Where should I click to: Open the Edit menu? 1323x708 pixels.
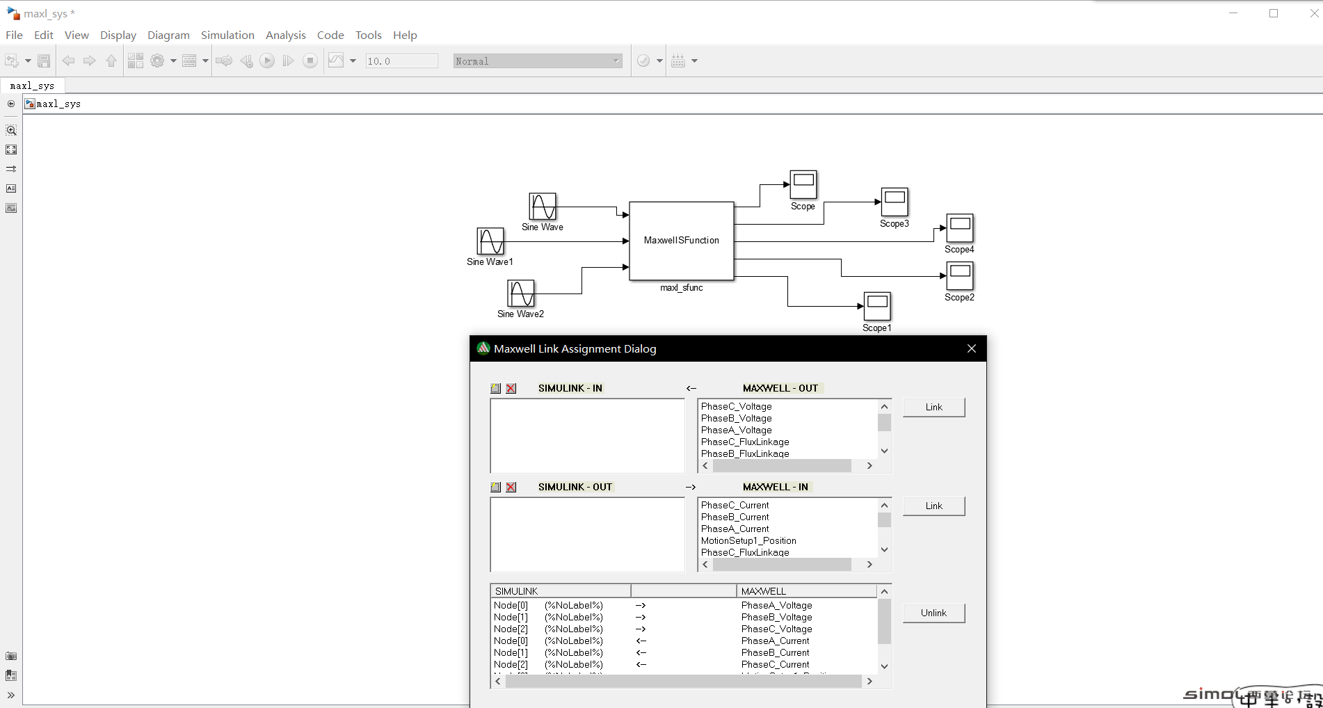[44, 35]
